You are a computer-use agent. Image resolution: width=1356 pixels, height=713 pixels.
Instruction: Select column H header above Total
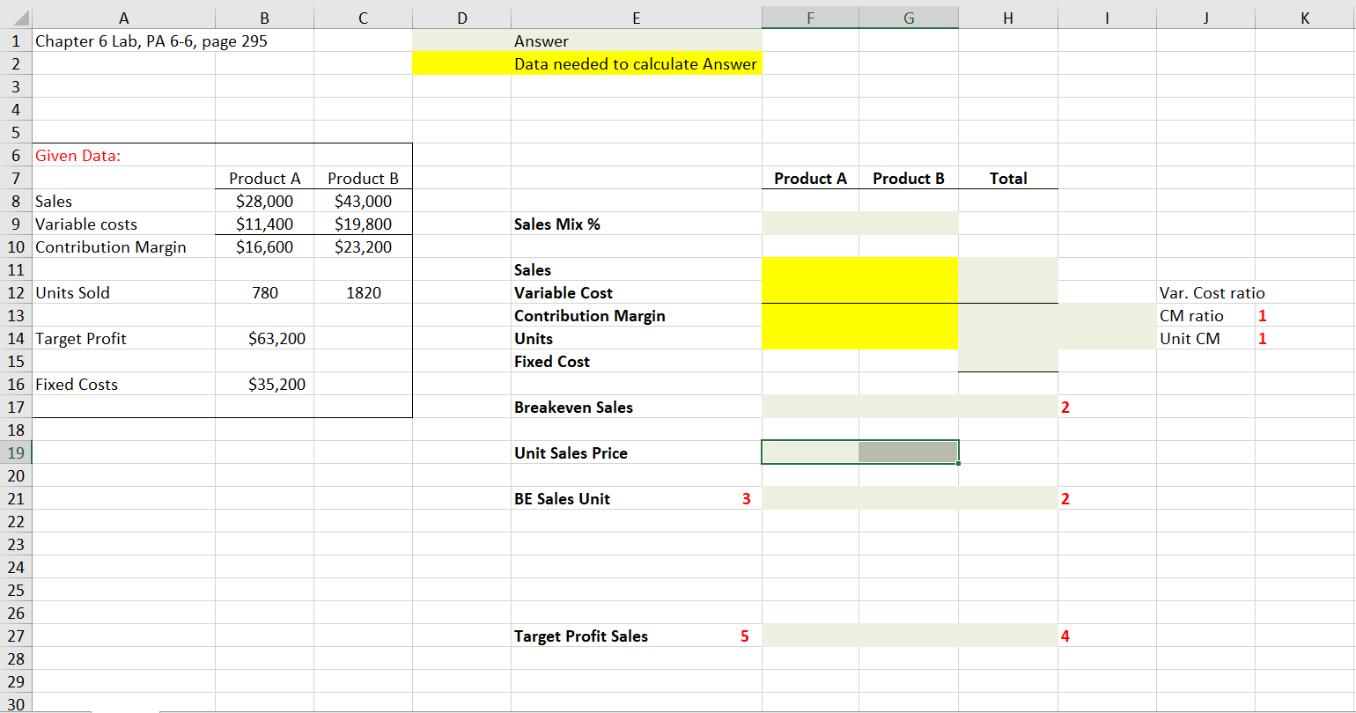click(1007, 17)
